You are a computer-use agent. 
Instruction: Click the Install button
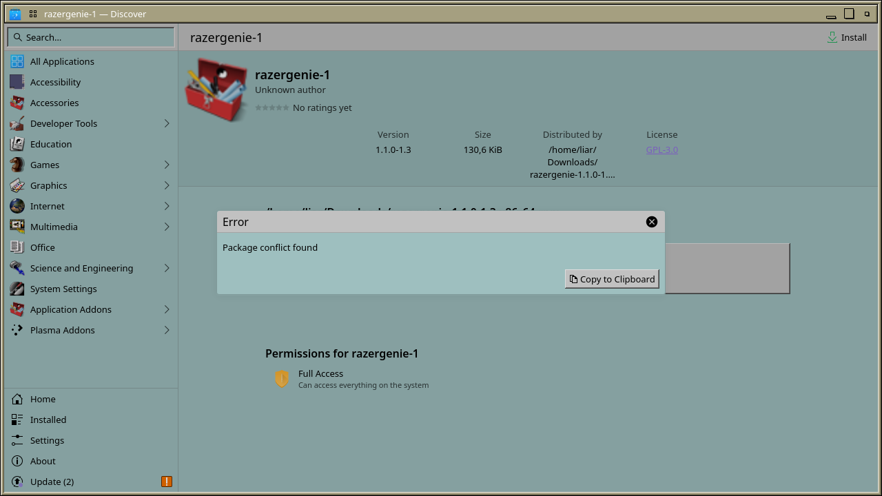847,37
